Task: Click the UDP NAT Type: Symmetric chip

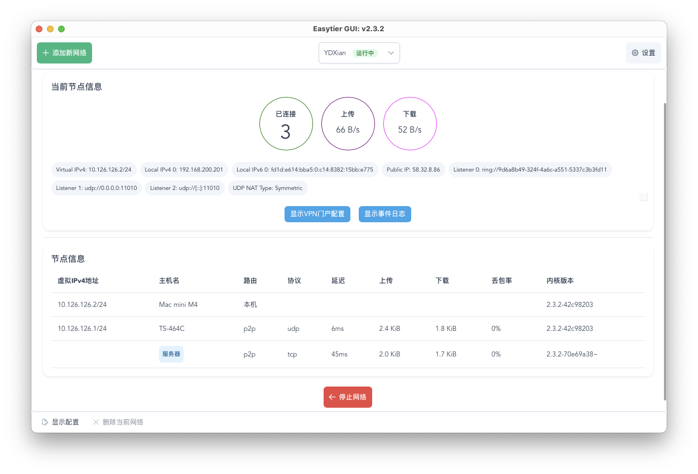Action: (x=267, y=188)
